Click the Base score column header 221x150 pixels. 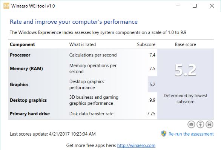[x=186, y=44]
